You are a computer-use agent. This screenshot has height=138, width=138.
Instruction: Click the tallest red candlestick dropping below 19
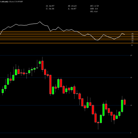pyautogui.click(x=50, y=84)
